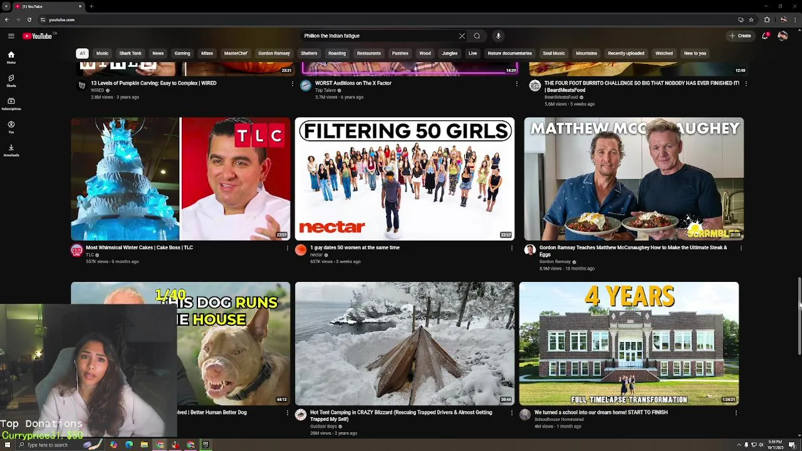Open options for Pumpkin Carving video
The image size is (802, 451).
(293, 83)
